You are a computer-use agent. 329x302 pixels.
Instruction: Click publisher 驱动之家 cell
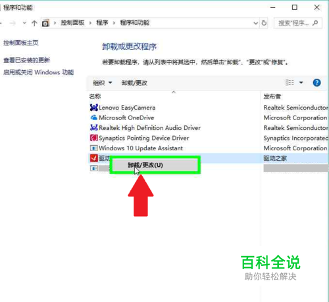(x=275, y=158)
